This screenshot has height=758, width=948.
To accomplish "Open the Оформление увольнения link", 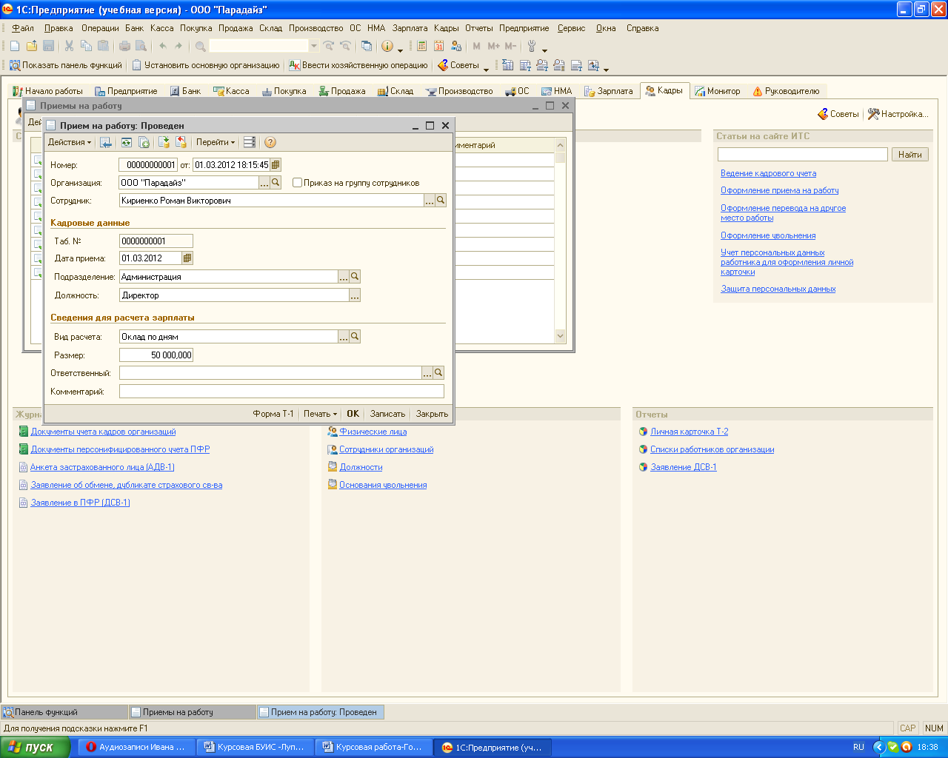I will 768,235.
